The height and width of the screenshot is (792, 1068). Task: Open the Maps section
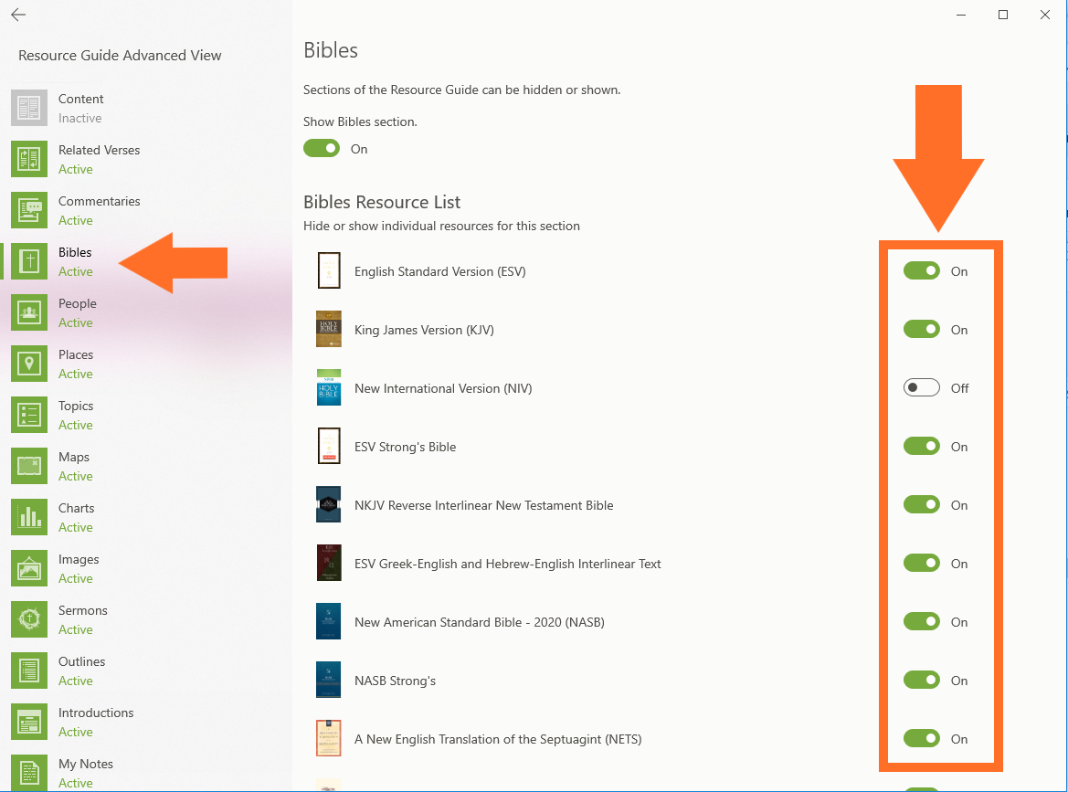pos(74,466)
